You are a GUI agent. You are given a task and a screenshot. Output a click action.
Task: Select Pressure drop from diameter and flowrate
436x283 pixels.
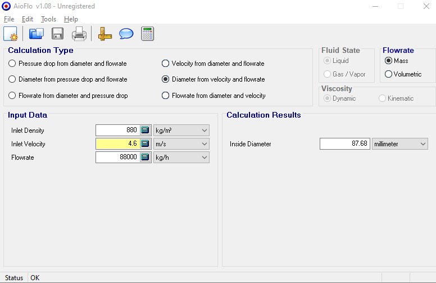coord(12,64)
